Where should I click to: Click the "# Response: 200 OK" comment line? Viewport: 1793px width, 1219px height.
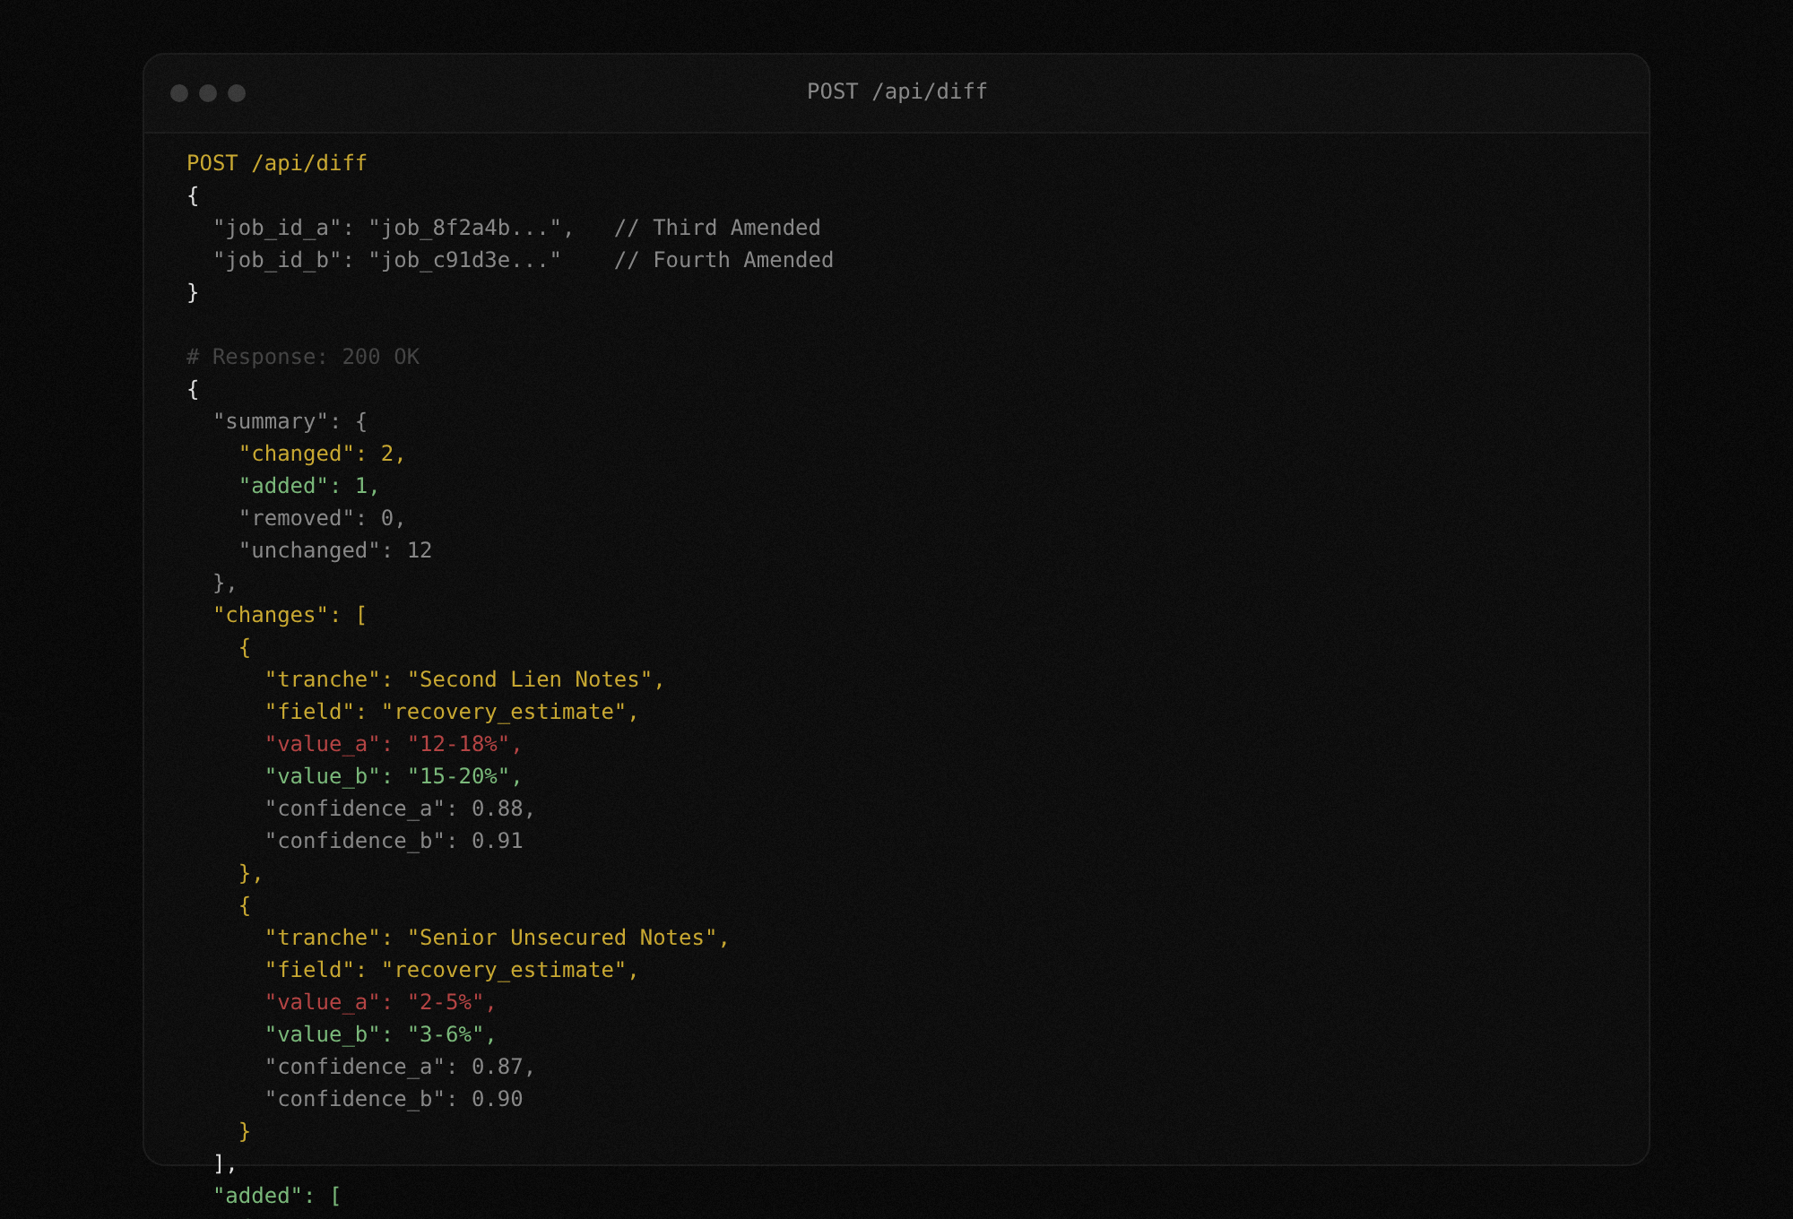coord(303,357)
